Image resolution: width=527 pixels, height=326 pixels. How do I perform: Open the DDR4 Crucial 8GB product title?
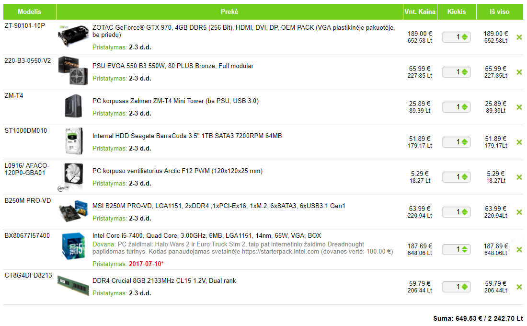coord(164,280)
